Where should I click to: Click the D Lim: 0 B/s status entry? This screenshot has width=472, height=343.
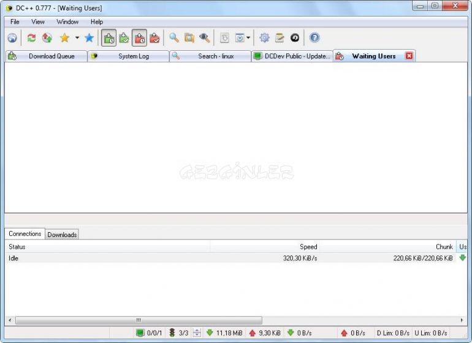click(393, 333)
